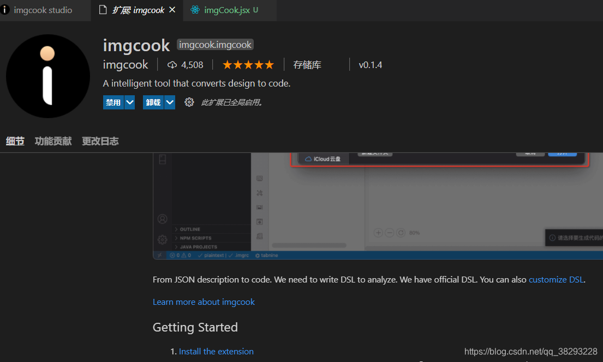Click the imgcook extension logo image
603x362 pixels.
[x=48, y=76]
